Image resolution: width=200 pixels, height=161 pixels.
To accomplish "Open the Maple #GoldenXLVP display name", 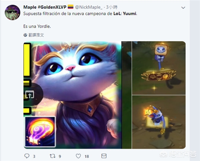I will 45,7.
